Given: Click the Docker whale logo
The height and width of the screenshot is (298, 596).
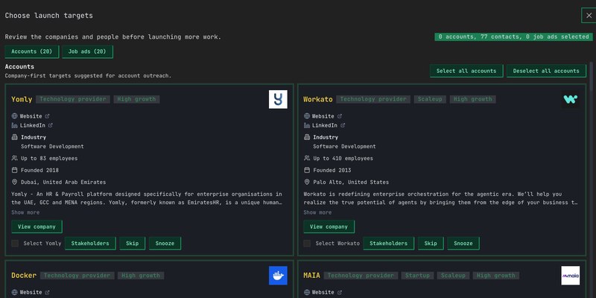Looking at the screenshot, I should click(278, 276).
